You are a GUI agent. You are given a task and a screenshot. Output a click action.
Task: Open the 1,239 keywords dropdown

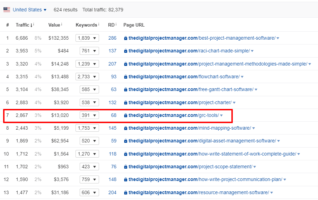click(87, 64)
